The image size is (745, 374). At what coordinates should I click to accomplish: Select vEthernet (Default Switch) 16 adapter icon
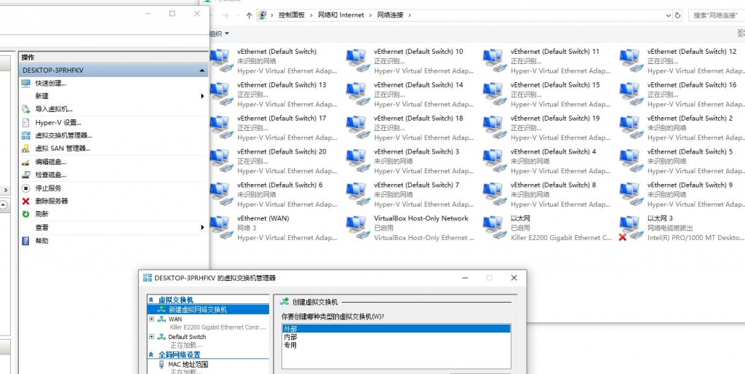point(631,94)
